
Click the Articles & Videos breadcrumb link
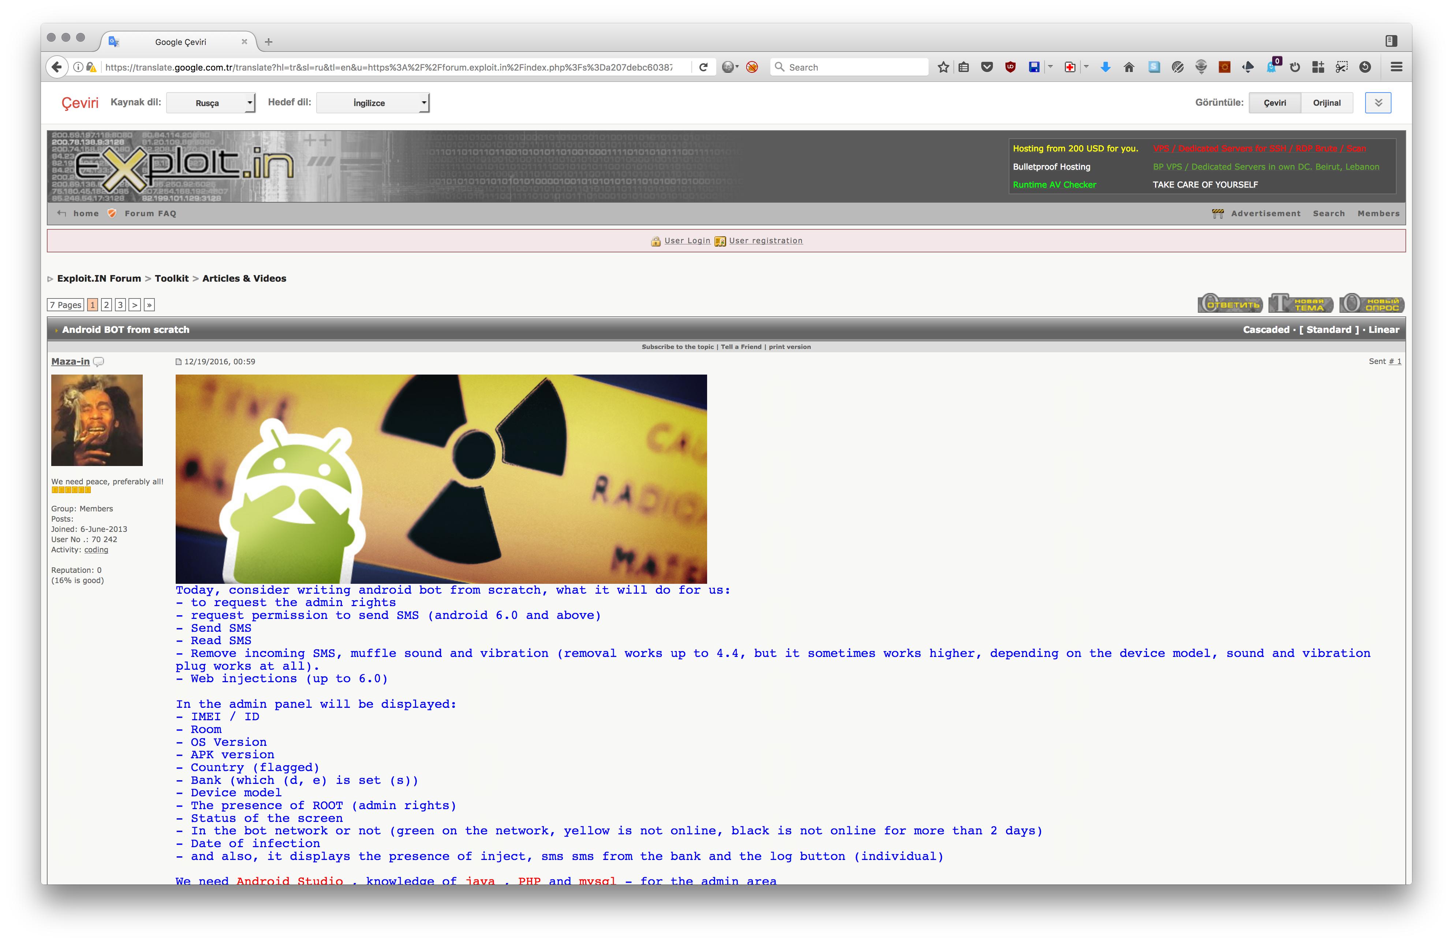coord(244,278)
